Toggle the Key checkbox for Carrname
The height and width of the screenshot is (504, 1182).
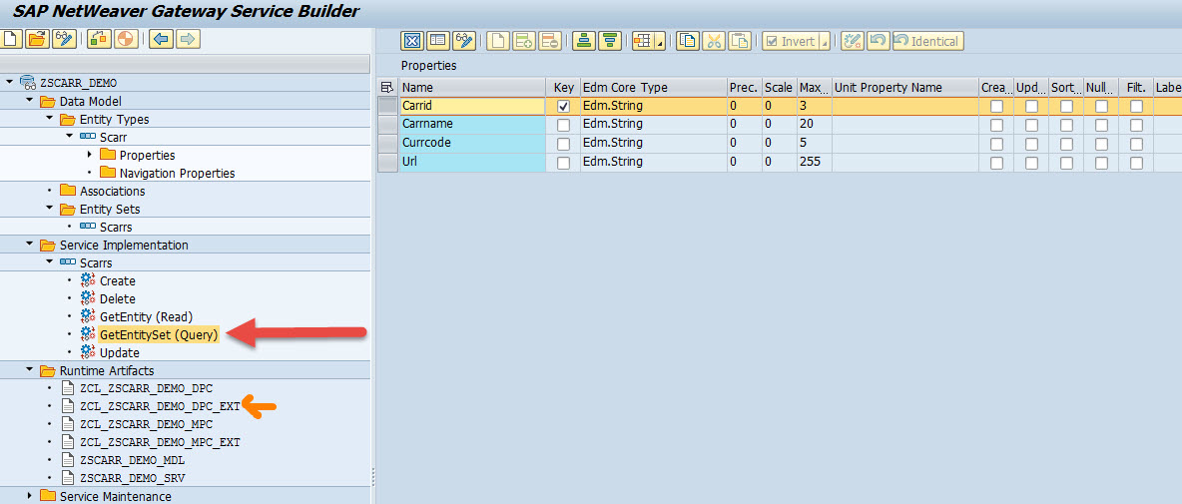pyautogui.click(x=563, y=125)
